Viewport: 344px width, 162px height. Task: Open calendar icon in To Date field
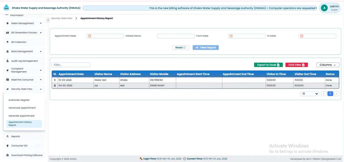tap(302, 36)
